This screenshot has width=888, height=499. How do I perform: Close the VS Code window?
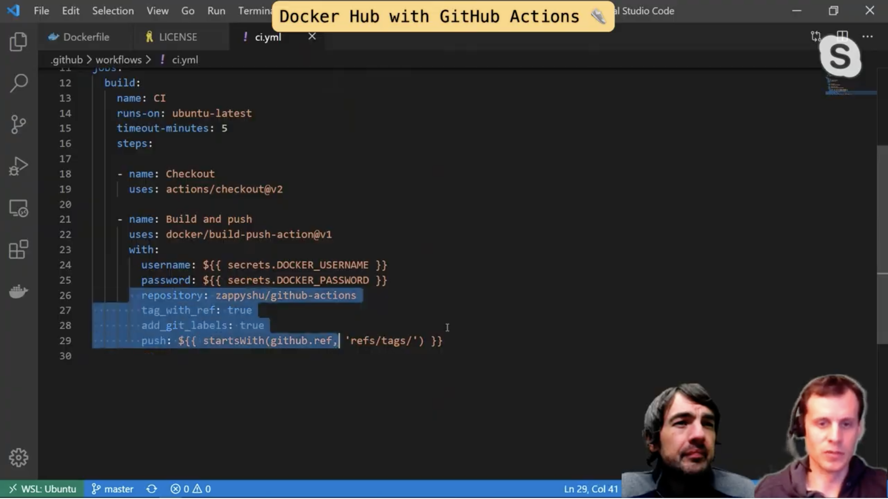tap(869, 10)
